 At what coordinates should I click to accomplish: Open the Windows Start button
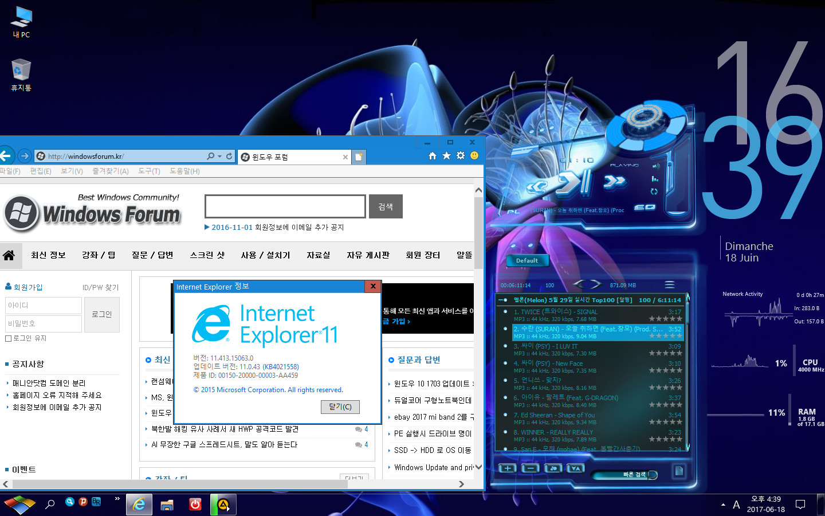click(19, 505)
